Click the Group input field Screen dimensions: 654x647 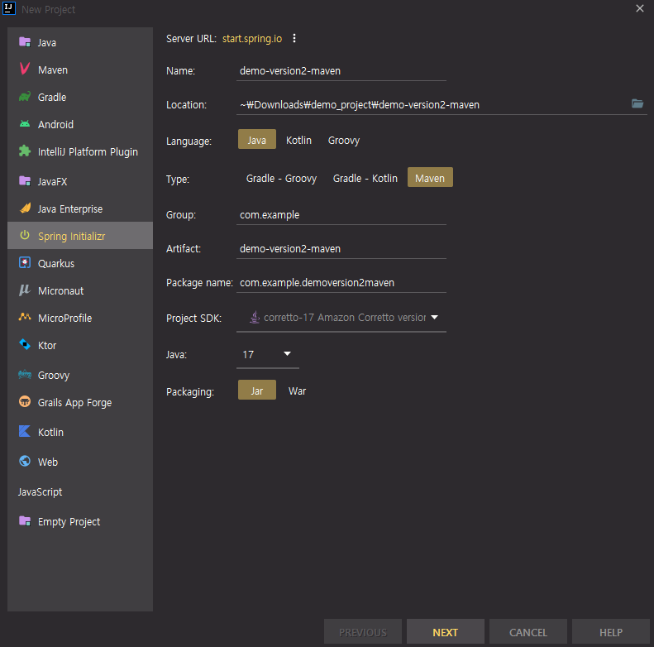(x=341, y=215)
